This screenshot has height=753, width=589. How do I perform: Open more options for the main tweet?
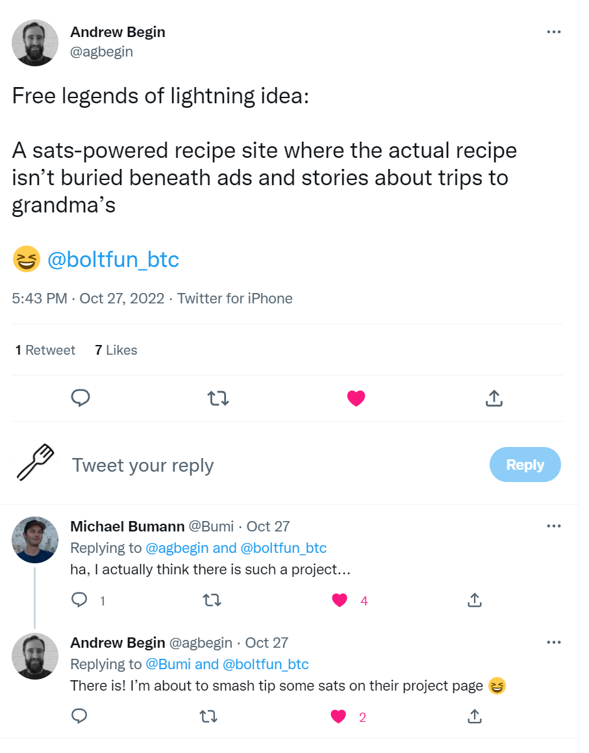553,32
